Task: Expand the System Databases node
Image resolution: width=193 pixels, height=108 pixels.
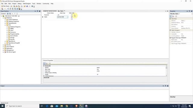Action: click(5, 19)
